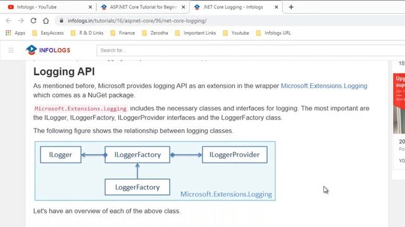Viewport: 405px width, 227px height.
Task: Open the Youtube bookmark folder
Action: click(236, 33)
